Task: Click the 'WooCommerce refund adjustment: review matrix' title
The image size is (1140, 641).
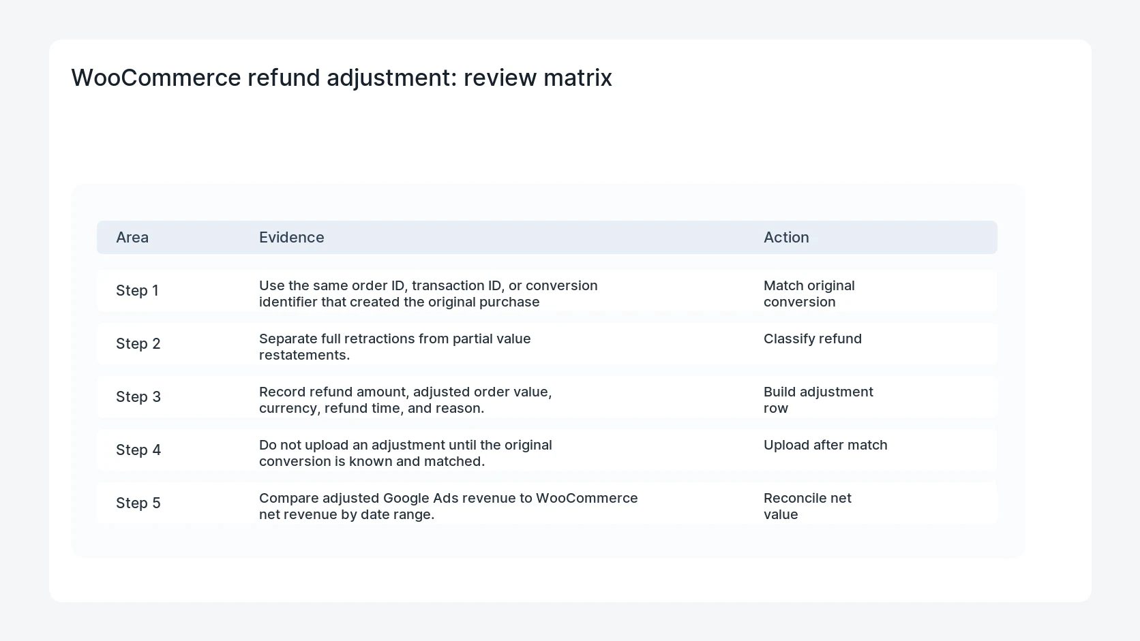Action: [342, 78]
